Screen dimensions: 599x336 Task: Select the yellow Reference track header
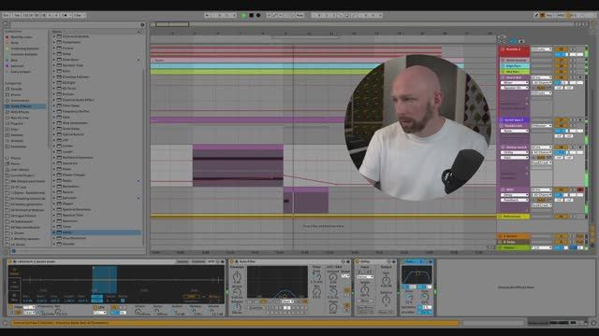(x=514, y=217)
